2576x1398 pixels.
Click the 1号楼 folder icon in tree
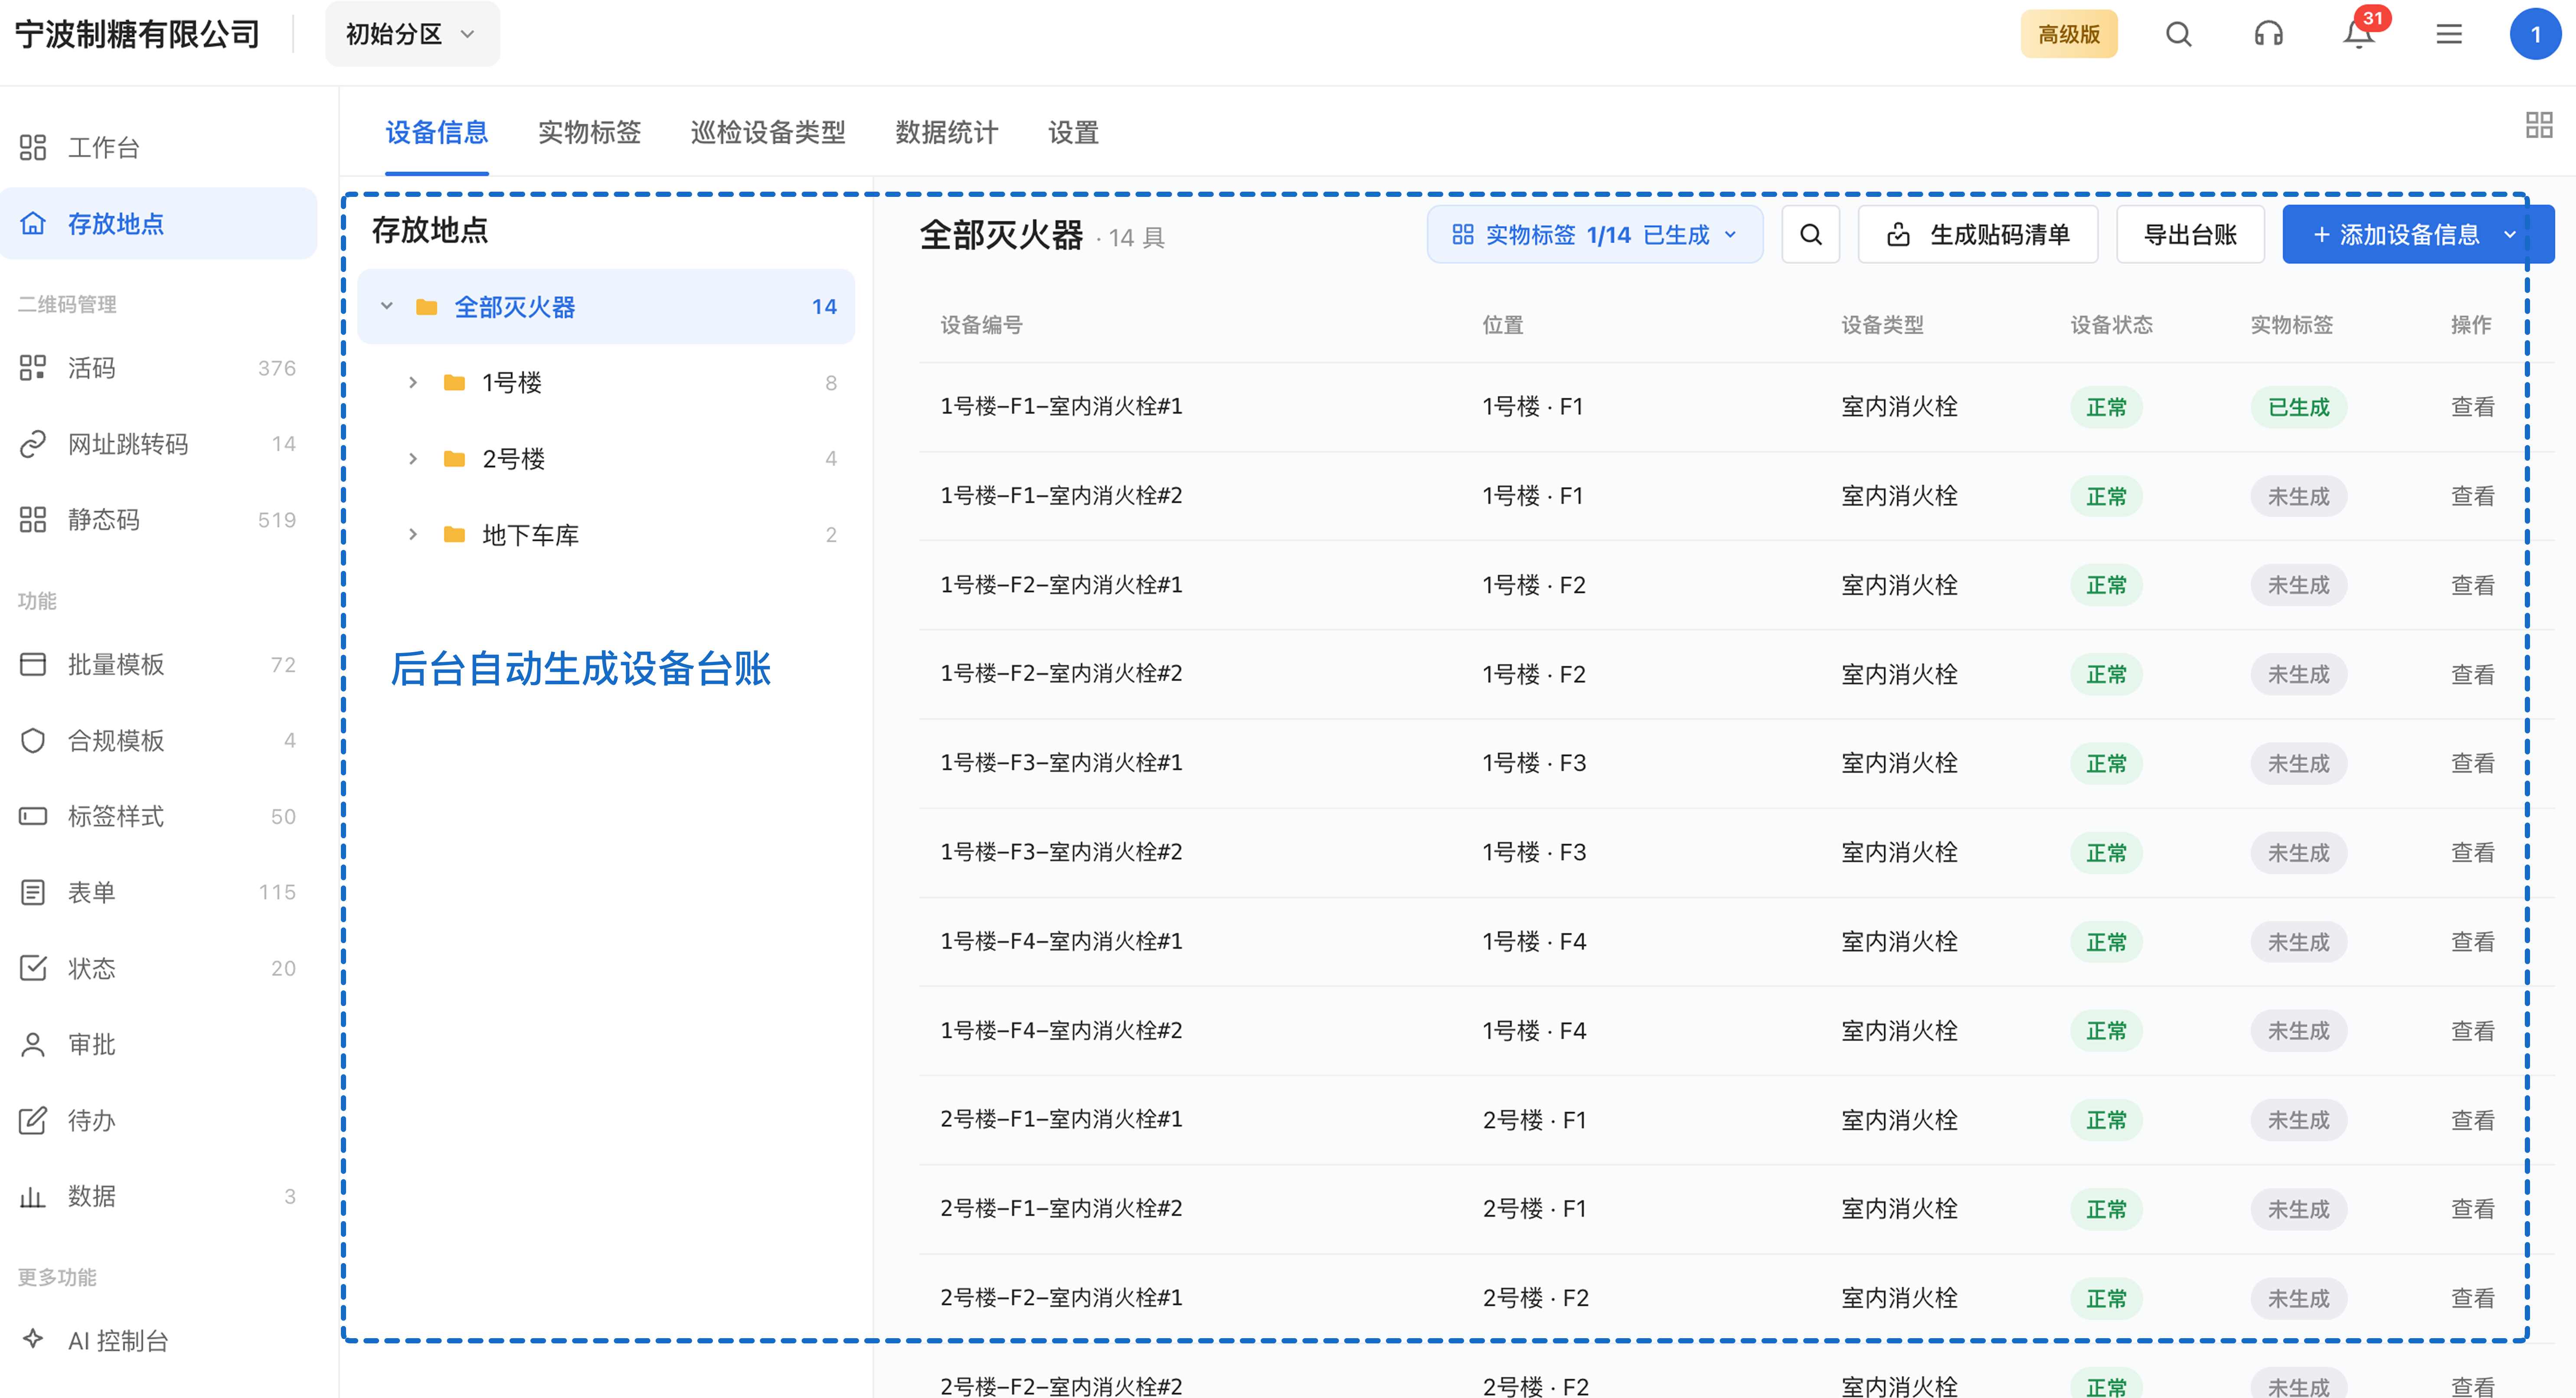click(455, 382)
